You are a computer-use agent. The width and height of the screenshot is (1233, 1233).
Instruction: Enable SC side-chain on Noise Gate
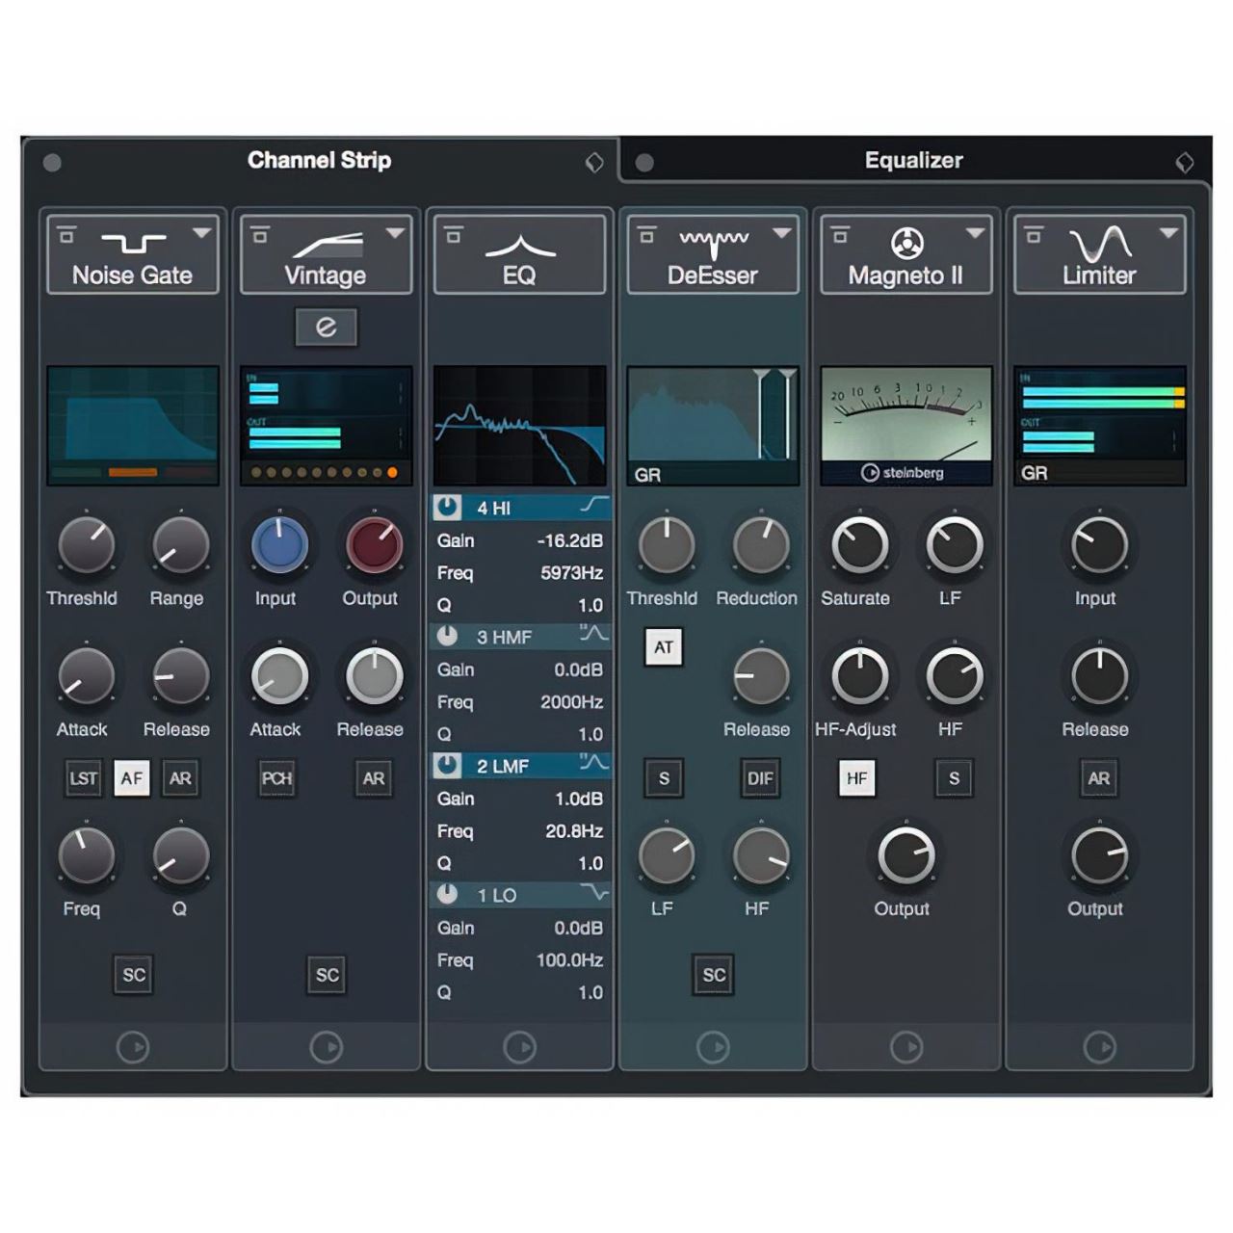tap(134, 975)
